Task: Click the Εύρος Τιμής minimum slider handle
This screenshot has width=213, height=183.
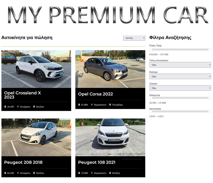Action: click(151, 49)
